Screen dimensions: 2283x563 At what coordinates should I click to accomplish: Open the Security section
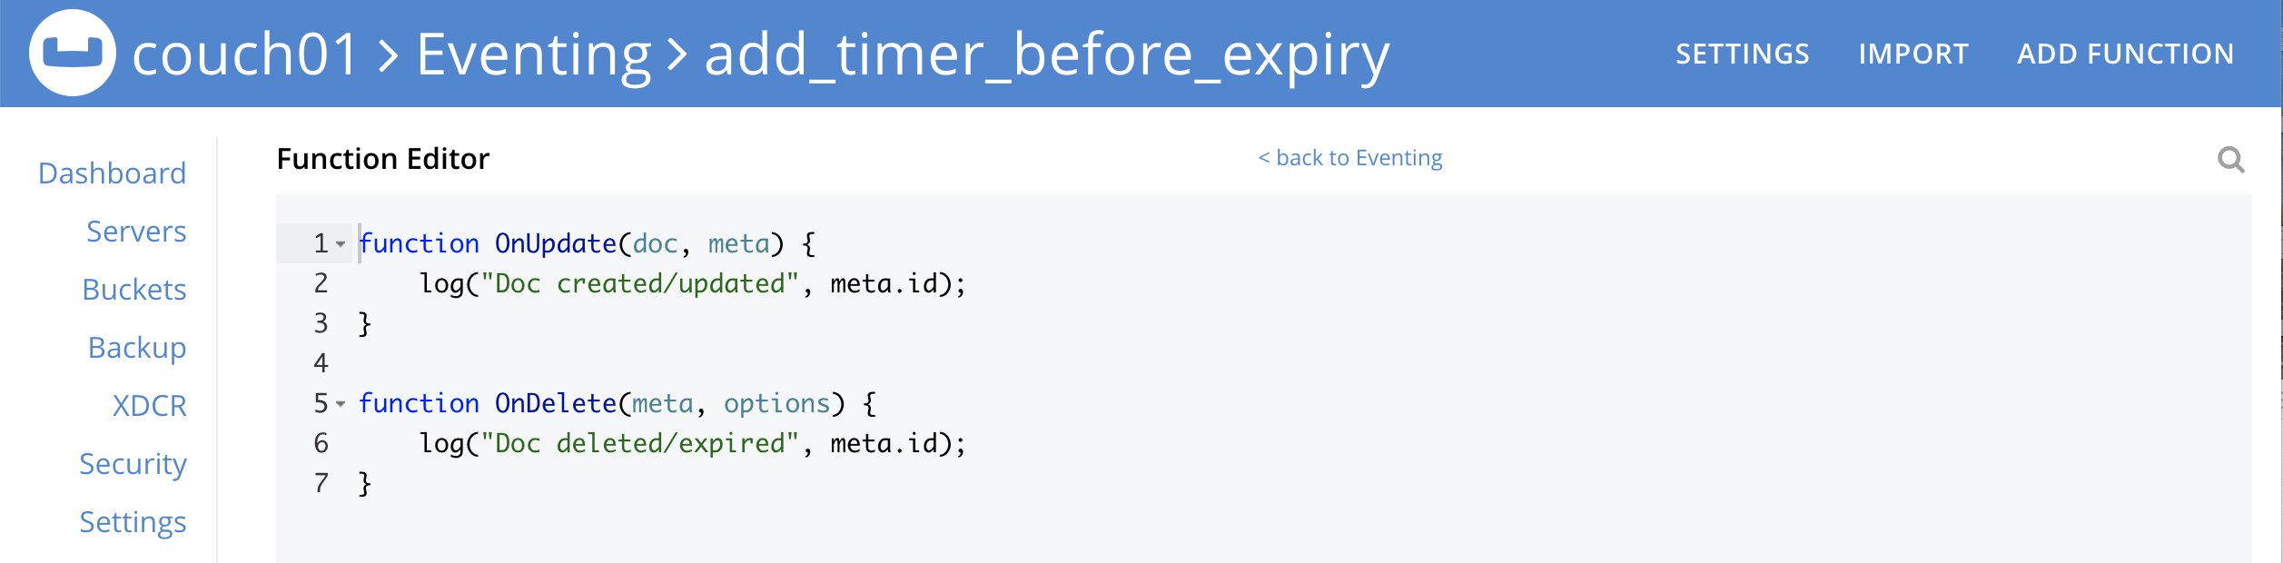click(133, 464)
